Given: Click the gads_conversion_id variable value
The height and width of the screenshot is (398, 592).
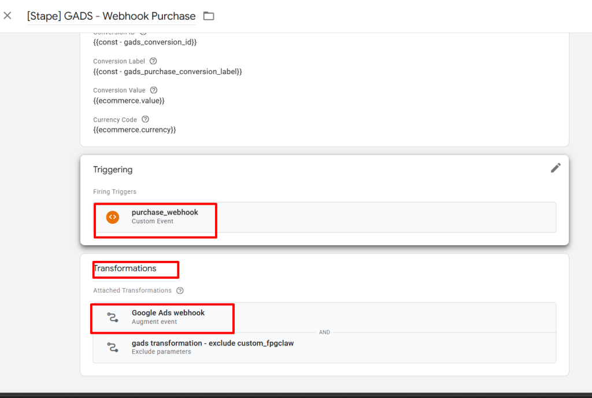Looking at the screenshot, I should (145, 42).
